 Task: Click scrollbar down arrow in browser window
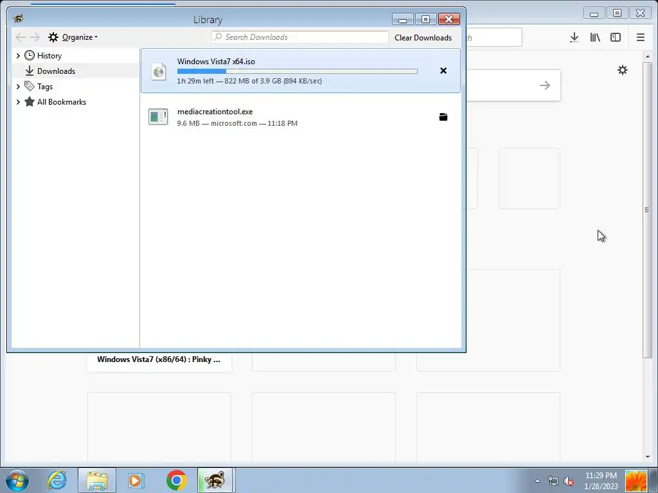pyautogui.click(x=648, y=456)
